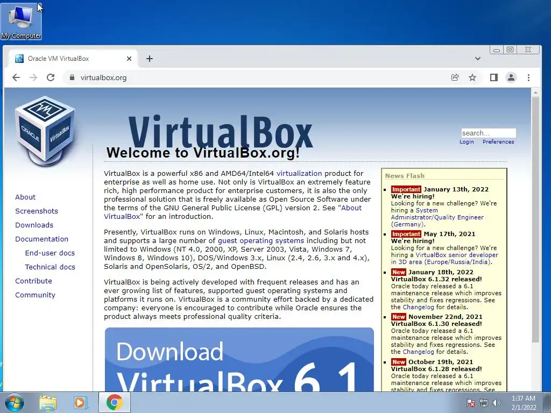Open Windows Explorer from taskbar
The width and height of the screenshot is (551, 413).
(48, 403)
